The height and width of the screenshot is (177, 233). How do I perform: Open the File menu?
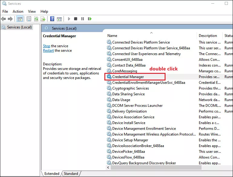(5, 11)
